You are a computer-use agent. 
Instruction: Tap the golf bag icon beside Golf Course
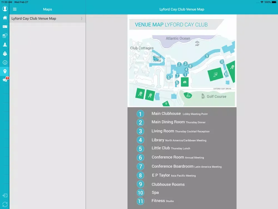(203, 96)
